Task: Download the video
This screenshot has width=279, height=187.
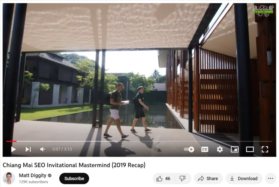Action: click(x=244, y=178)
